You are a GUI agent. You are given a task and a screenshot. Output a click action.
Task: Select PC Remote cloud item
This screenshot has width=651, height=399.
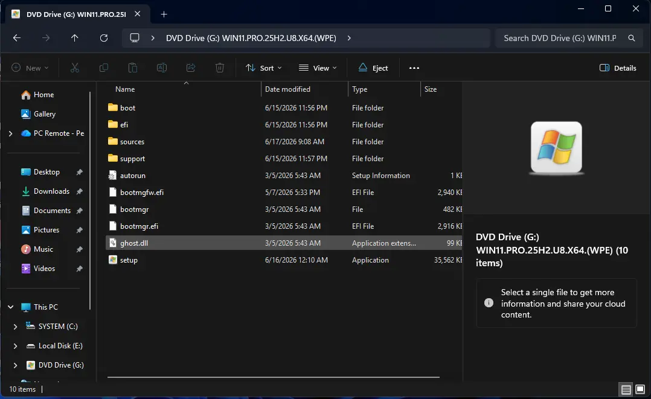[x=59, y=133]
